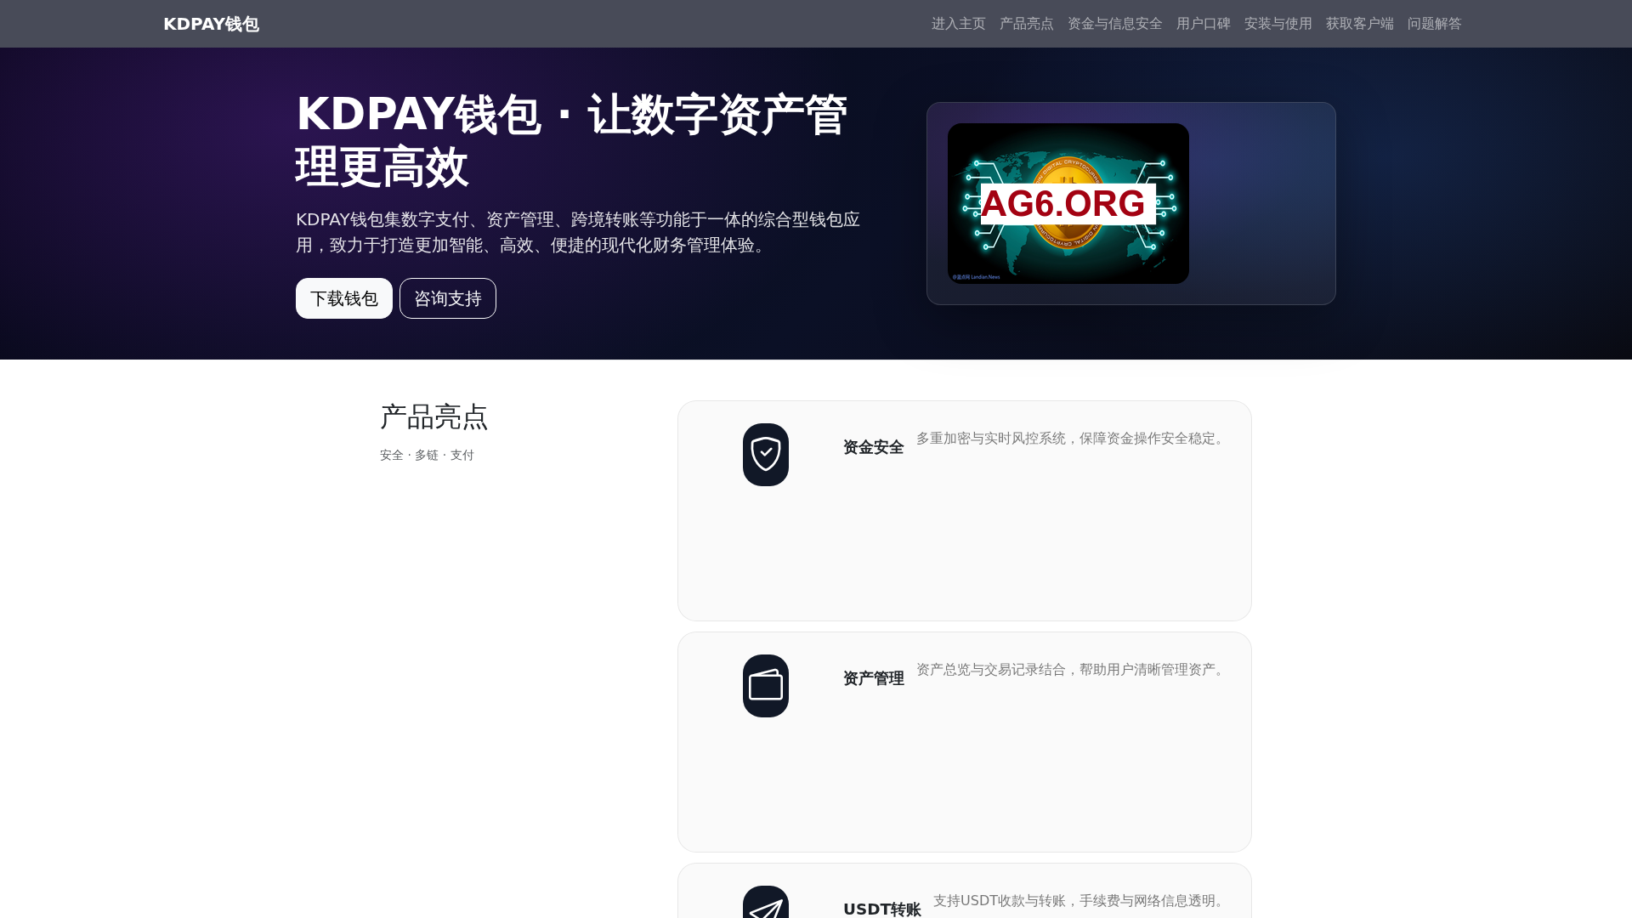Click the 咨询支持 button
Viewport: 1632px width, 918px height.
coord(448,298)
